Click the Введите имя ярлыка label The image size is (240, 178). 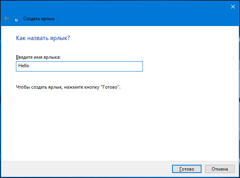click(38, 57)
